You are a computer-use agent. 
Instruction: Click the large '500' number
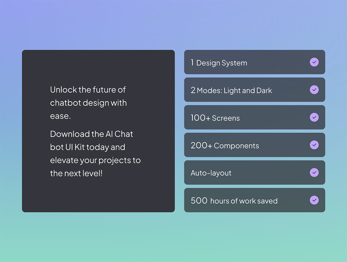point(199,201)
